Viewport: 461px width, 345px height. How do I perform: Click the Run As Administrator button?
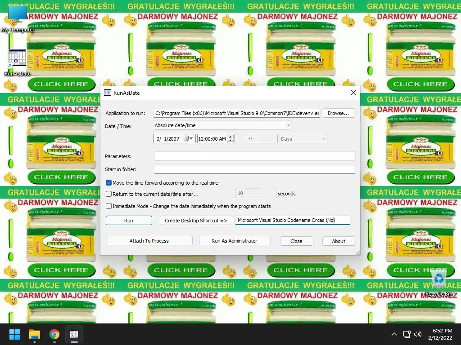(234, 241)
